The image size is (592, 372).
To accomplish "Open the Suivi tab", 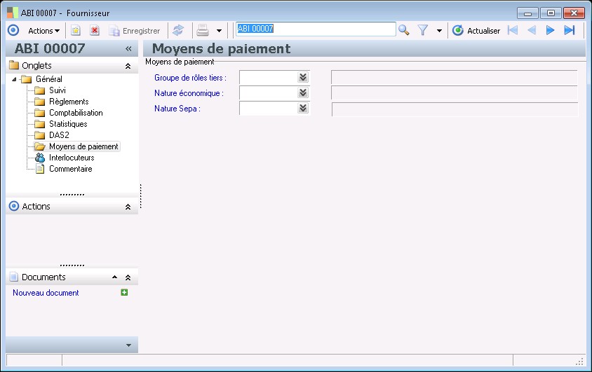I will point(58,90).
